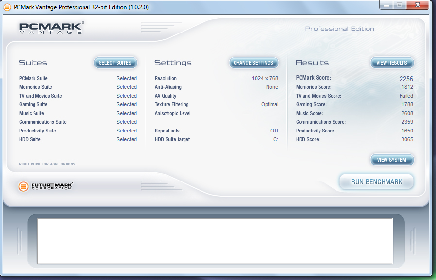Viewport: 436px width, 280px height.
Task: Click the Resolution value 1024 x 768
Action: point(265,78)
